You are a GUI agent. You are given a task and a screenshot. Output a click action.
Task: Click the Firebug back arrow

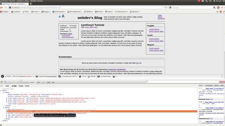point(10,82)
